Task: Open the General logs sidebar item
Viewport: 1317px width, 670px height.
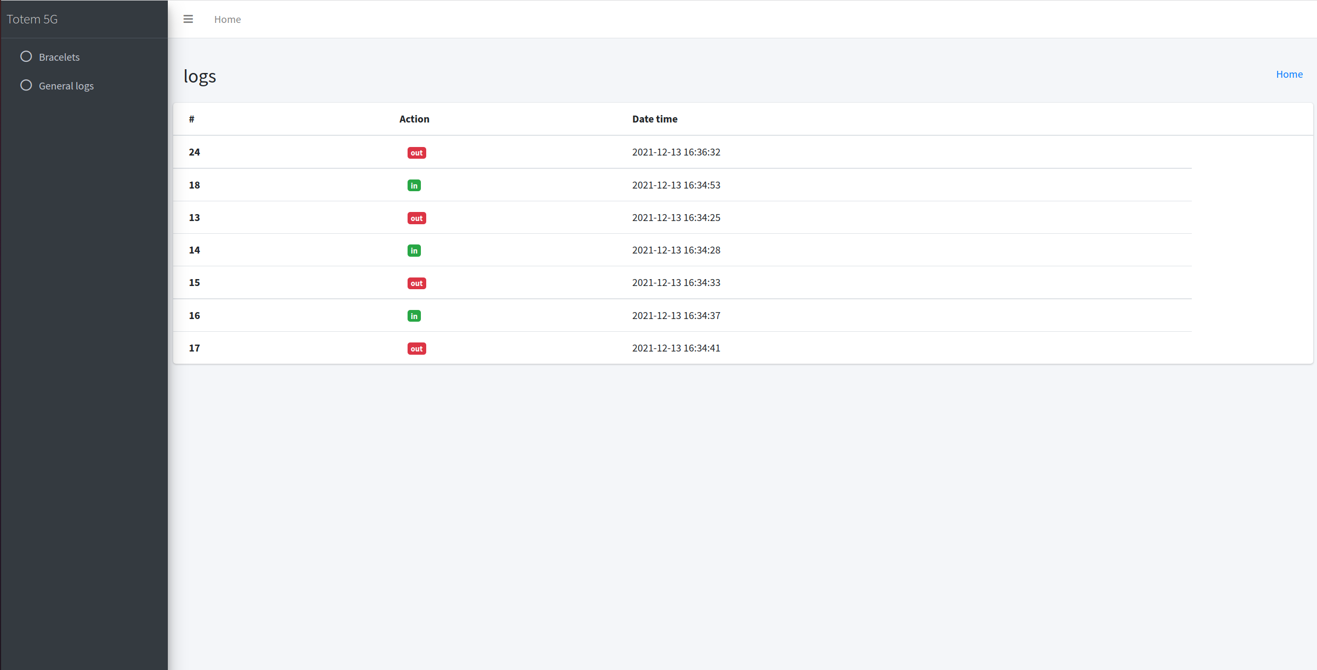Action: [x=66, y=86]
